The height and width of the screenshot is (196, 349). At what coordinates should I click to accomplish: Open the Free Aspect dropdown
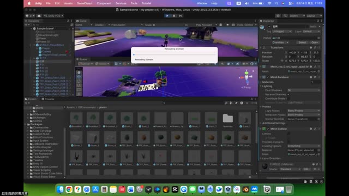coord(127,25)
